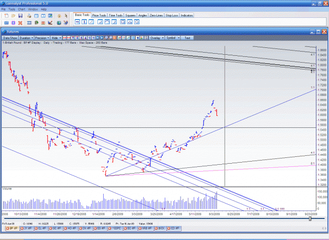Close the EC #F chart tab

[124, 228]
